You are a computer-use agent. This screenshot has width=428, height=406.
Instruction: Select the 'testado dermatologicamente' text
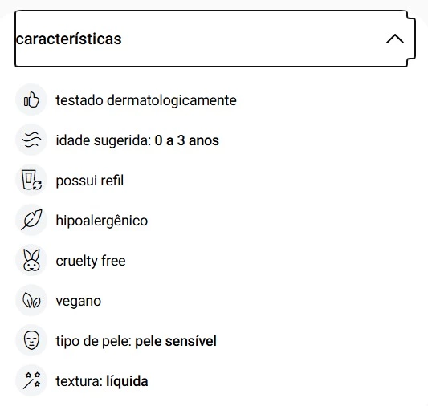(x=146, y=100)
